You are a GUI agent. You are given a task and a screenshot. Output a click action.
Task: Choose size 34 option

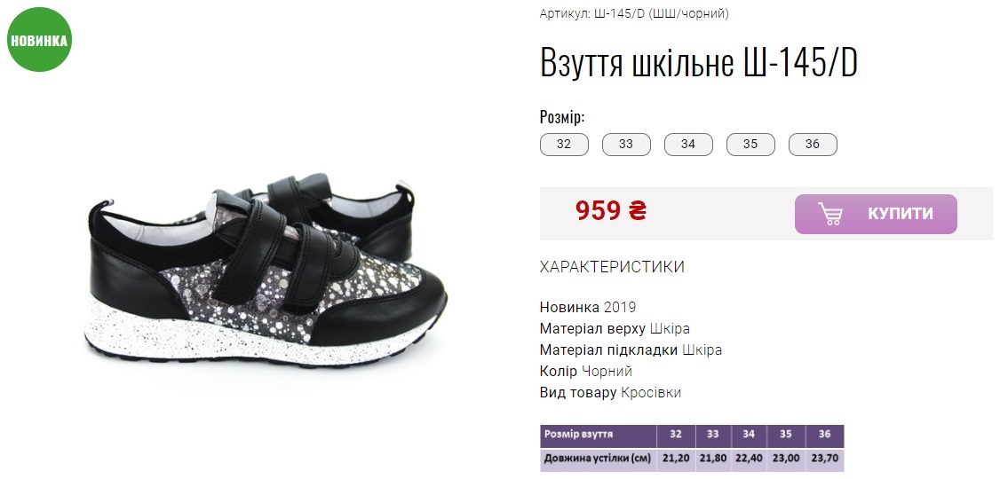688,145
